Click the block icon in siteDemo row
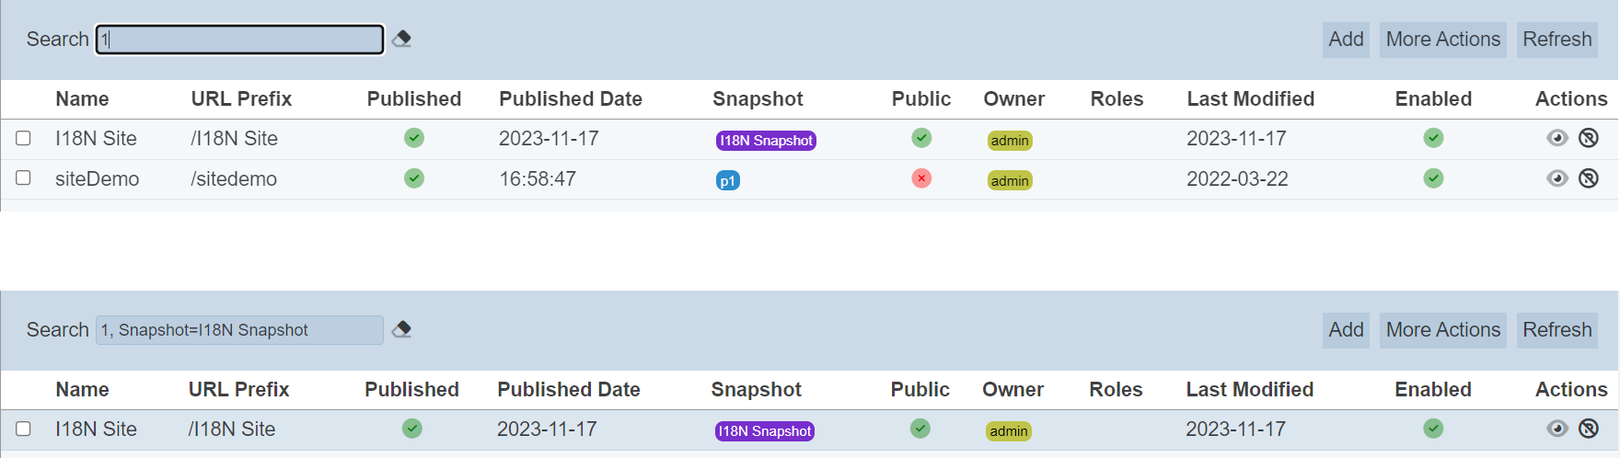 click(x=1589, y=178)
